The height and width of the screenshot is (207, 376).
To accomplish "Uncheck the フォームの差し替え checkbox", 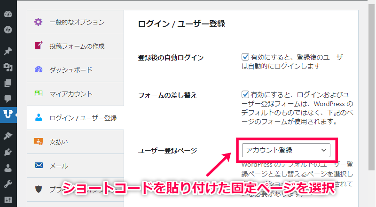I will [245, 94].
